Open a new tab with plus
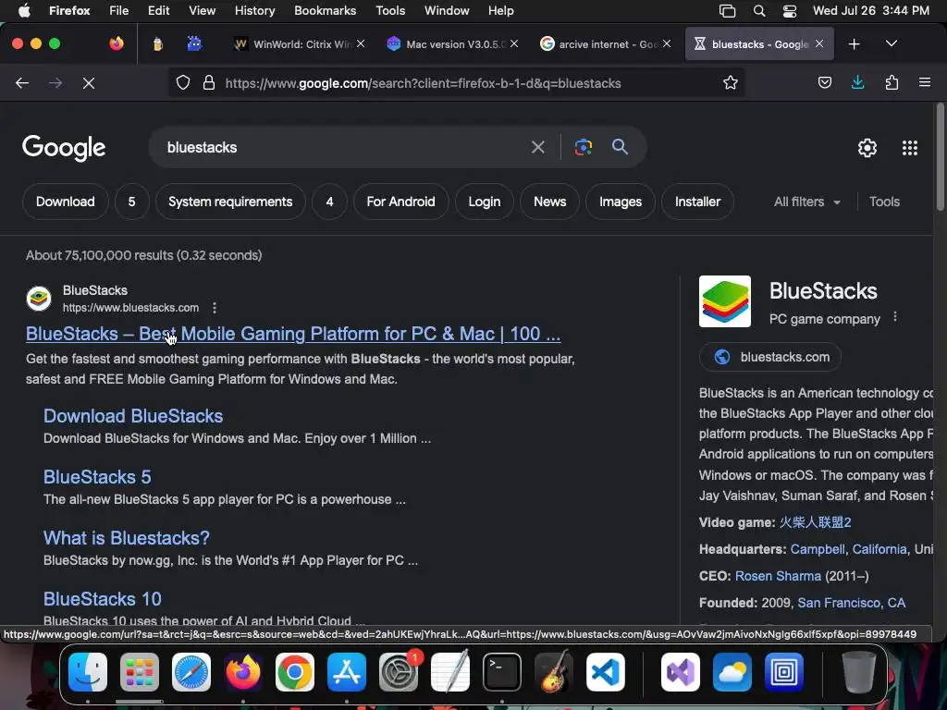The height and width of the screenshot is (710, 947). [854, 44]
